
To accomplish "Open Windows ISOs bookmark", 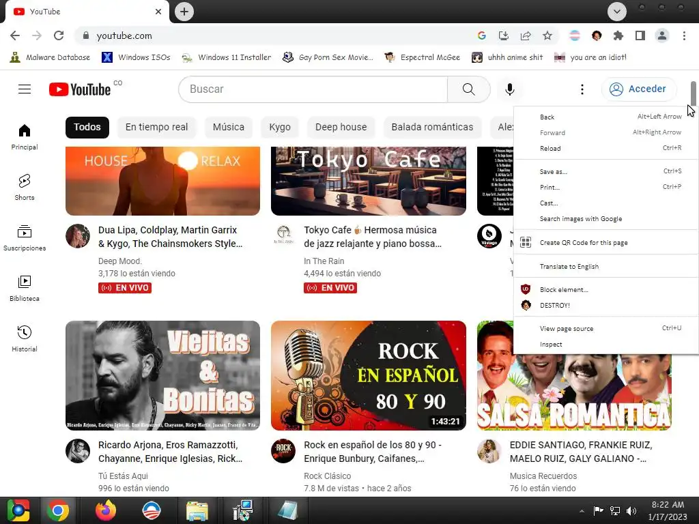I will (x=136, y=57).
